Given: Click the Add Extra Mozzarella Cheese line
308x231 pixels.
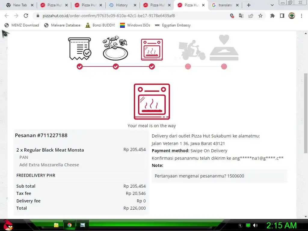Looking at the screenshot, I should (49, 165).
